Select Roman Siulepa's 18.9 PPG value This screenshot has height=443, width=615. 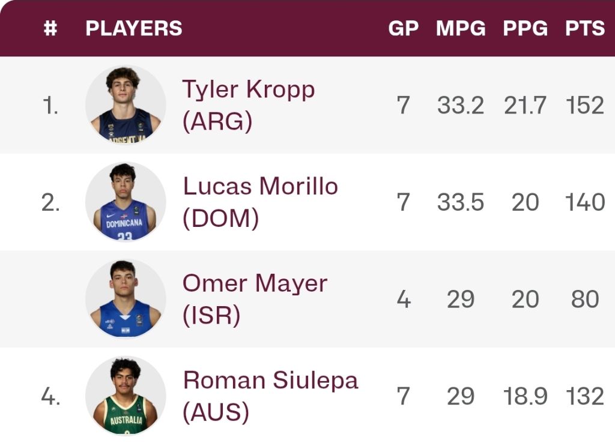[x=525, y=396]
